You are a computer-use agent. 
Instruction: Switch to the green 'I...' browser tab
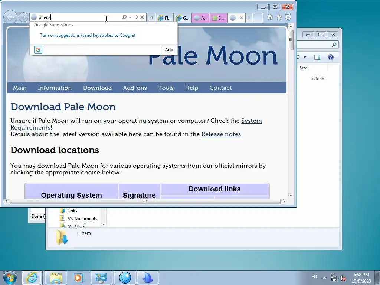point(219,18)
